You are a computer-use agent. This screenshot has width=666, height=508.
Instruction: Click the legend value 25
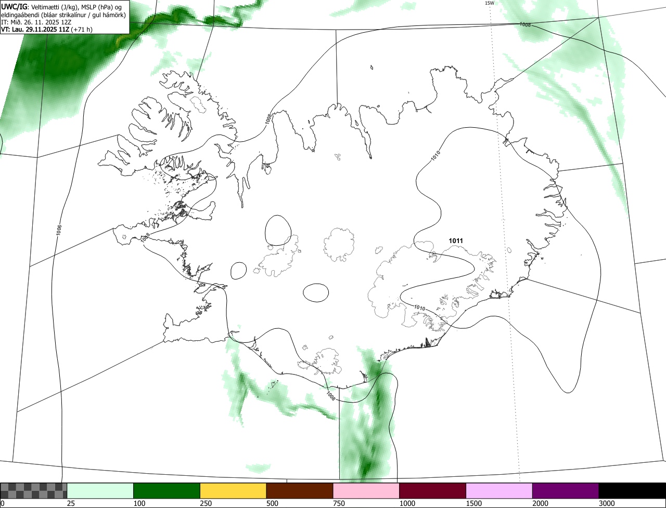[71, 503]
